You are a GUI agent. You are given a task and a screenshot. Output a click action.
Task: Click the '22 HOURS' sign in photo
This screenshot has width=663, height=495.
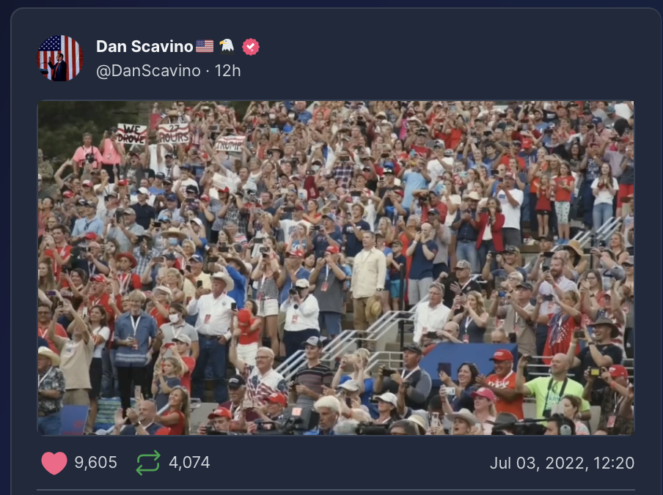pyautogui.click(x=173, y=133)
